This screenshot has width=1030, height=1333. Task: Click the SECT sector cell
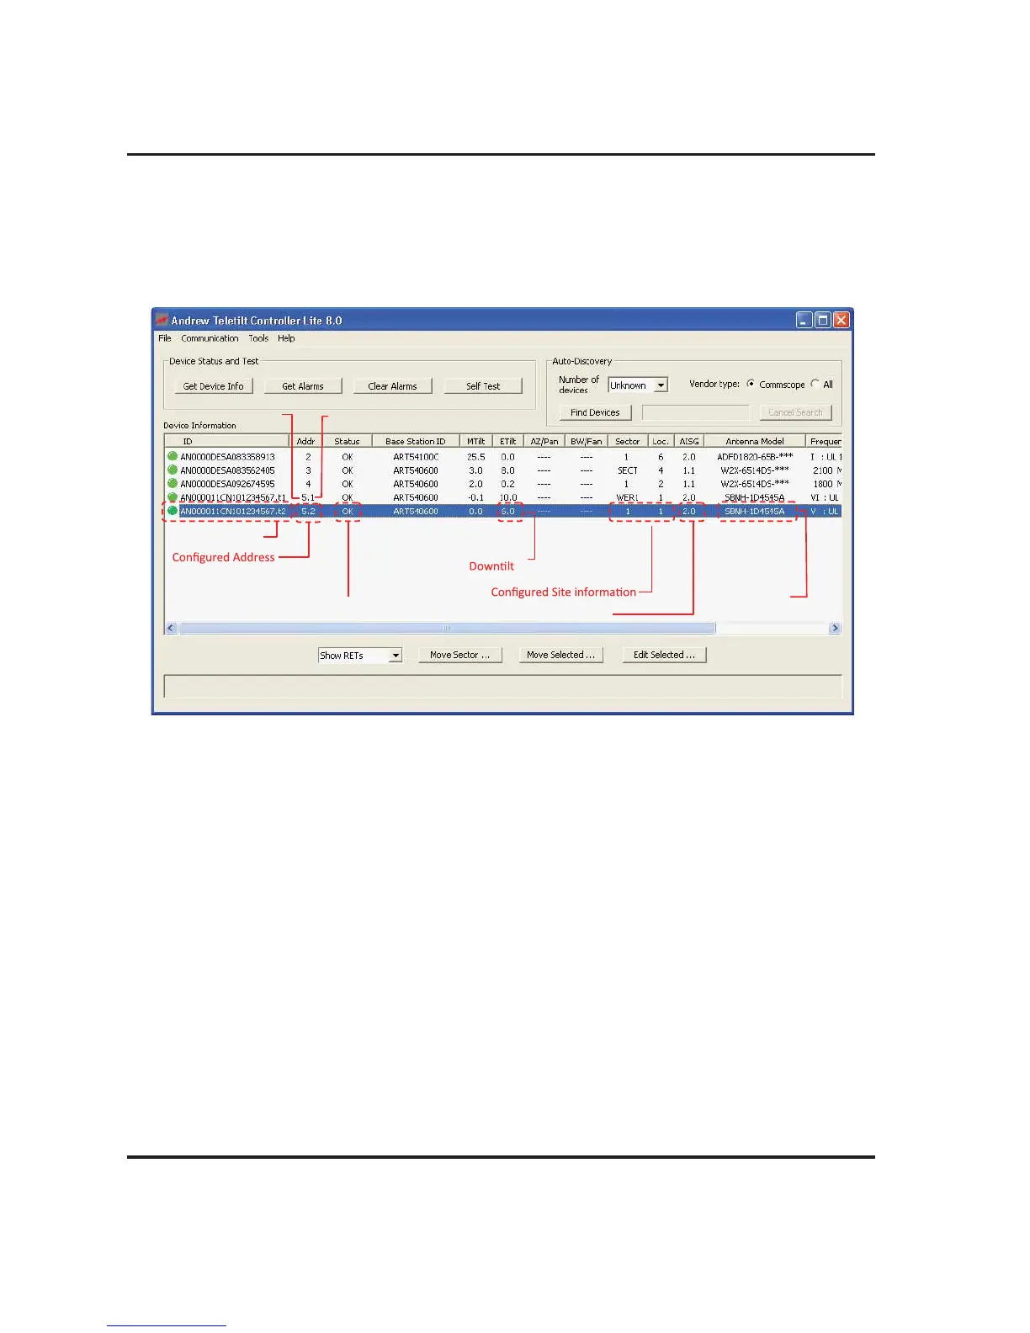tap(628, 470)
